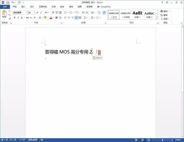The height and width of the screenshot is (142, 184).
Task: Expand the Bullets list dropdown arrow
Action: tap(68, 12)
